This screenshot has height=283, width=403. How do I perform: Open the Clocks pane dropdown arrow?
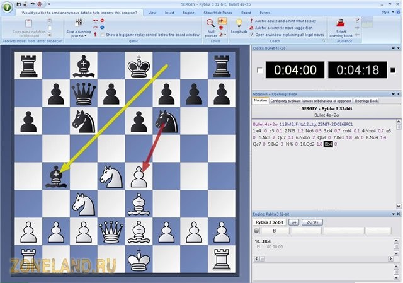[393, 48]
